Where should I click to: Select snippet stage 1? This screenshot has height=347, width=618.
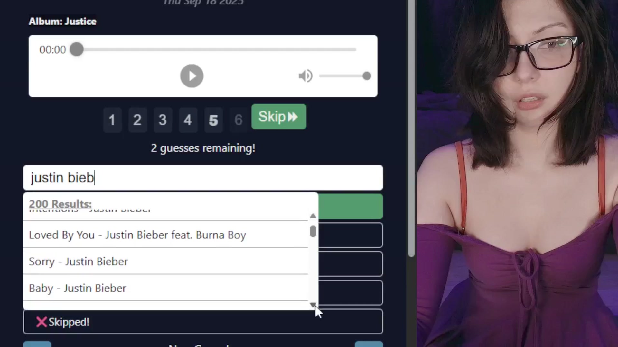pos(112,120)
